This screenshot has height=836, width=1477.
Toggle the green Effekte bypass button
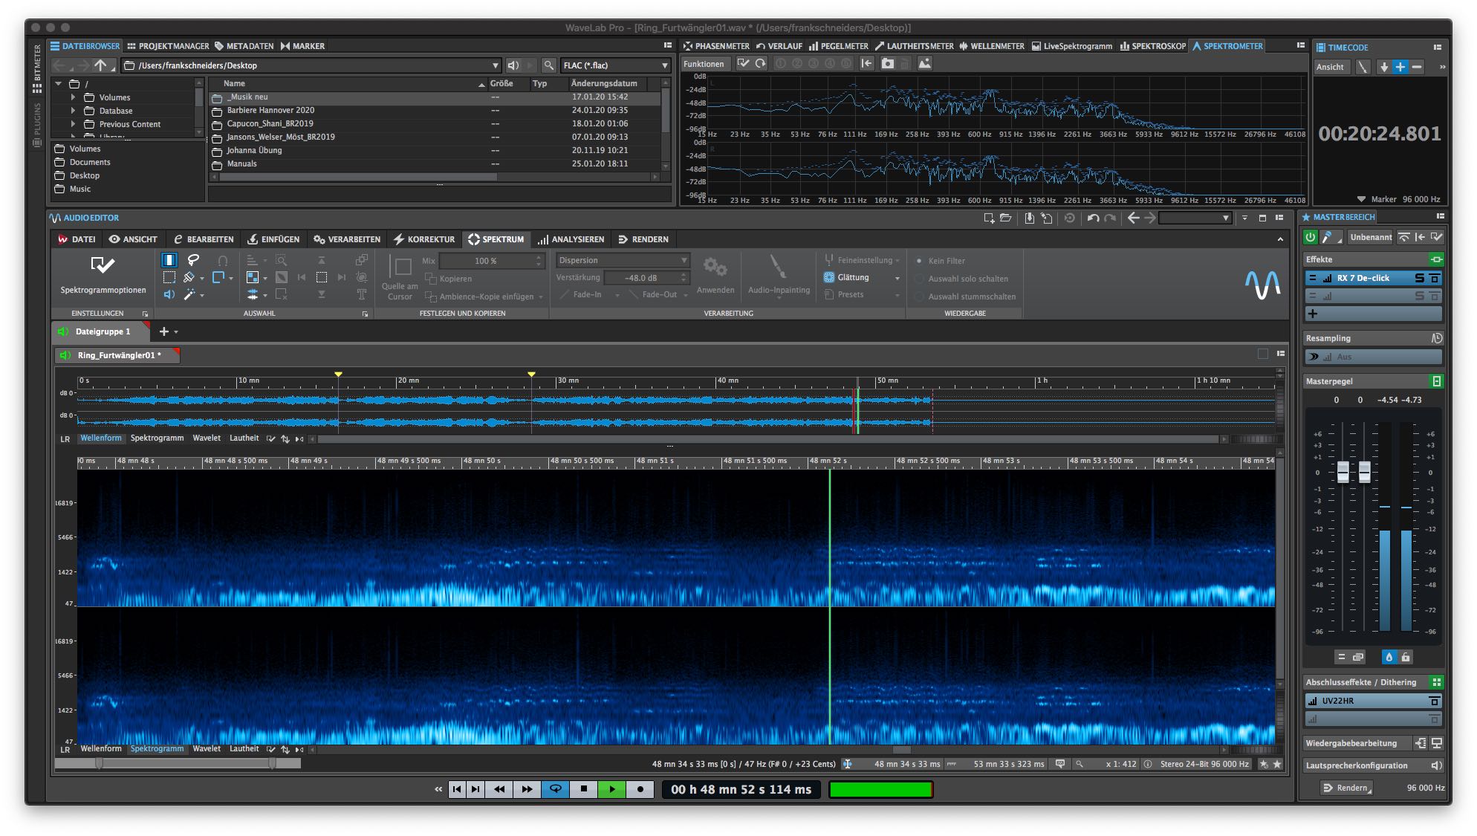(1436, 259)
